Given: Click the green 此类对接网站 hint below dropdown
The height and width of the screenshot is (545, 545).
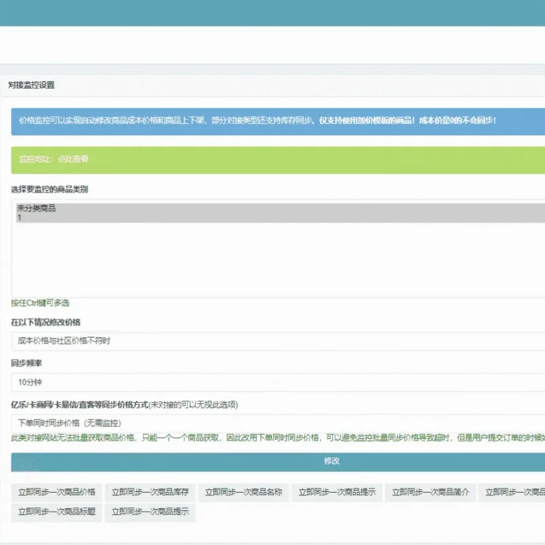Looking at the screenshot, I should coord(278,438).
